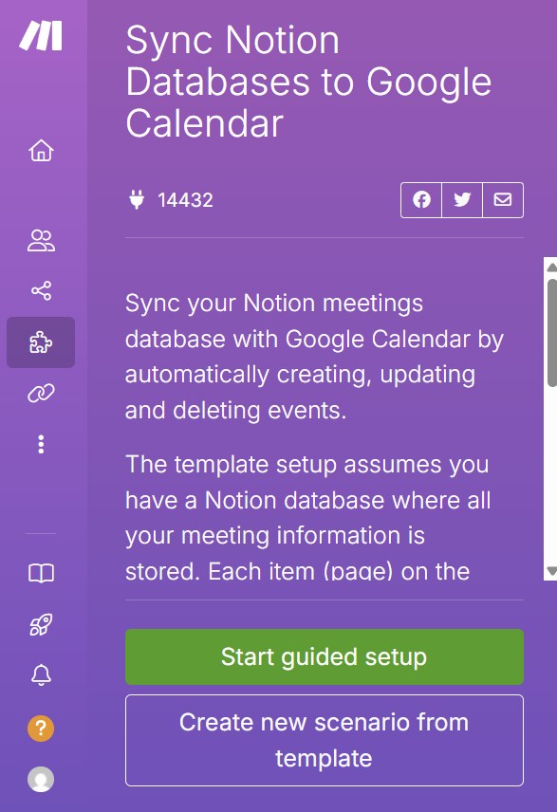Share template via email envelope
Image resolution: width=557 pixels, height=812 pixels.
[503, 200]
